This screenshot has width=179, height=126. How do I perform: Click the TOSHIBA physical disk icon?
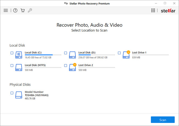coord(18,94)
